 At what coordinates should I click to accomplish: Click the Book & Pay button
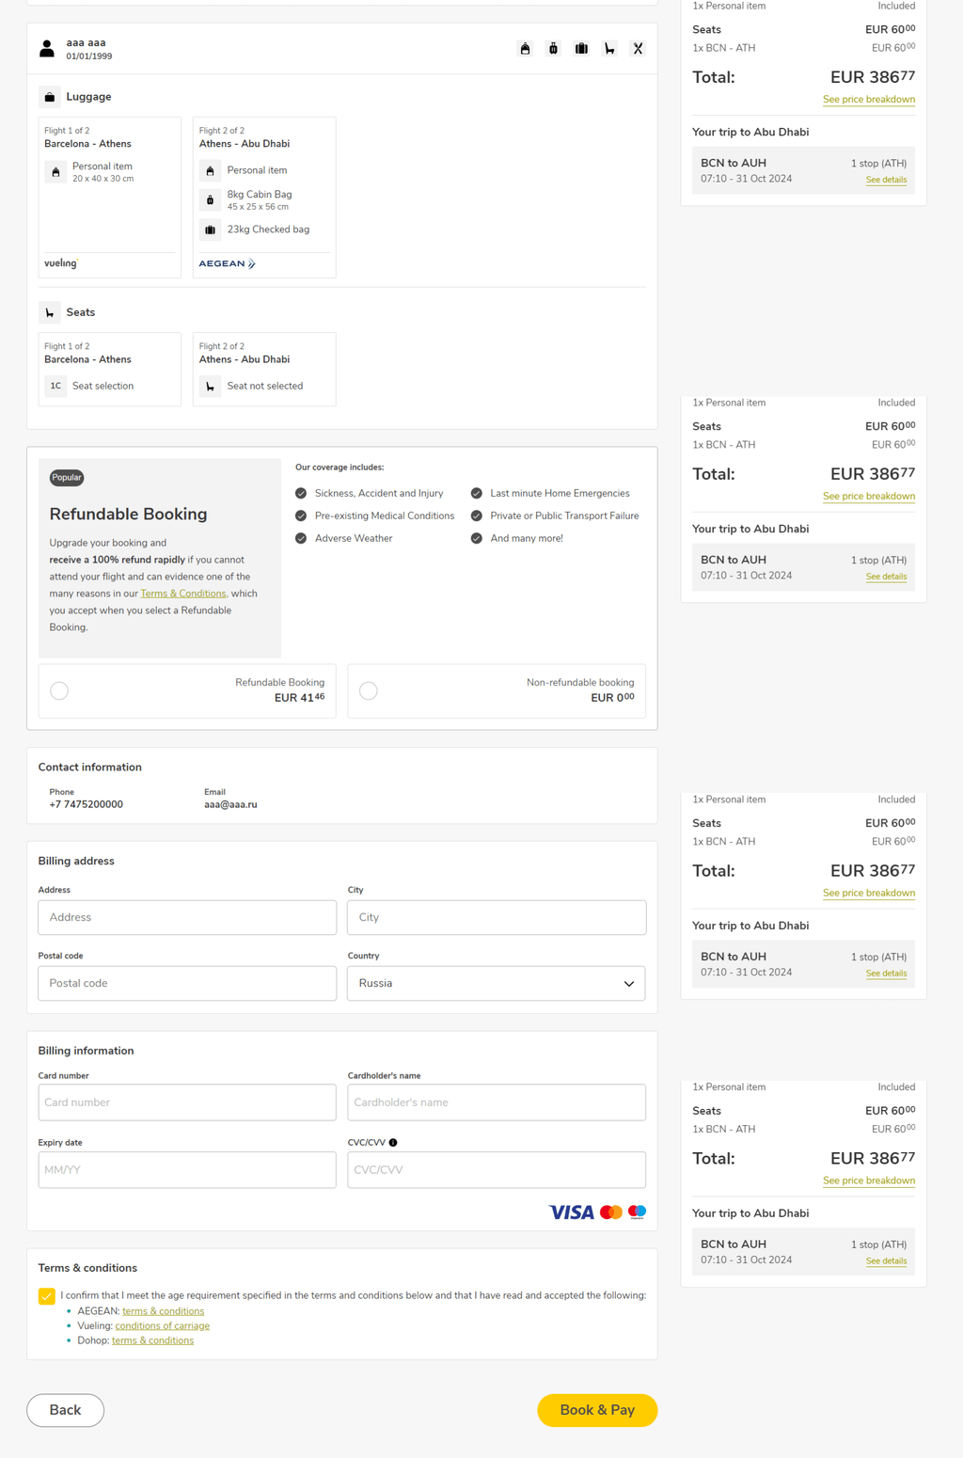[x=597, y=1410]
